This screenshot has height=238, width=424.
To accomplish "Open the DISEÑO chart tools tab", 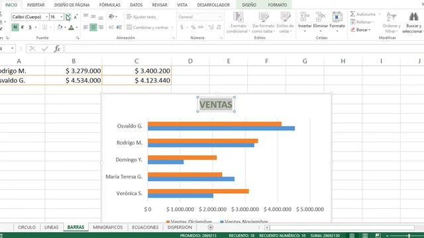I will click(249, 5).
